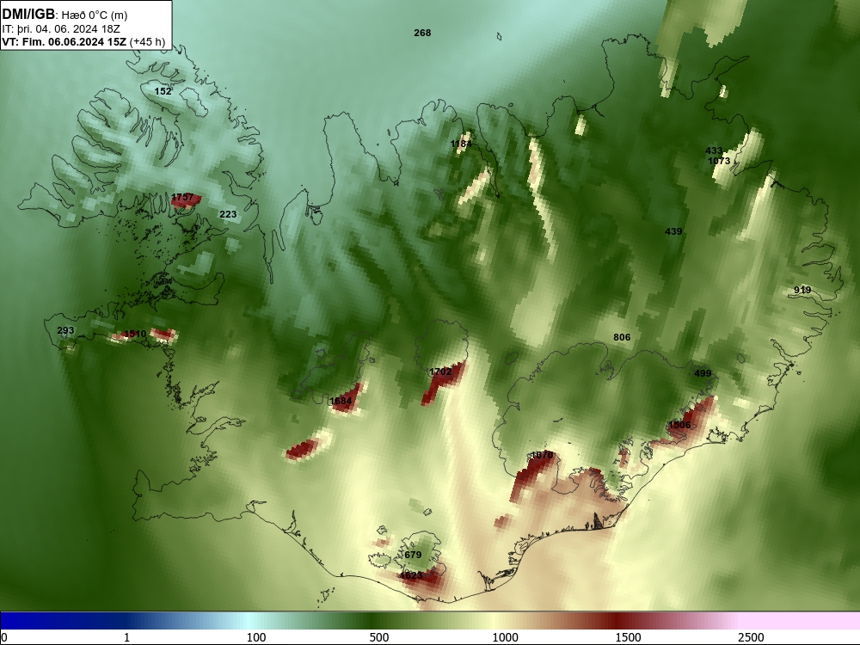The height and width of the screenshot is (645, 860).
Task: Select the 1073 map value
Action: click(x=719, y=161)
